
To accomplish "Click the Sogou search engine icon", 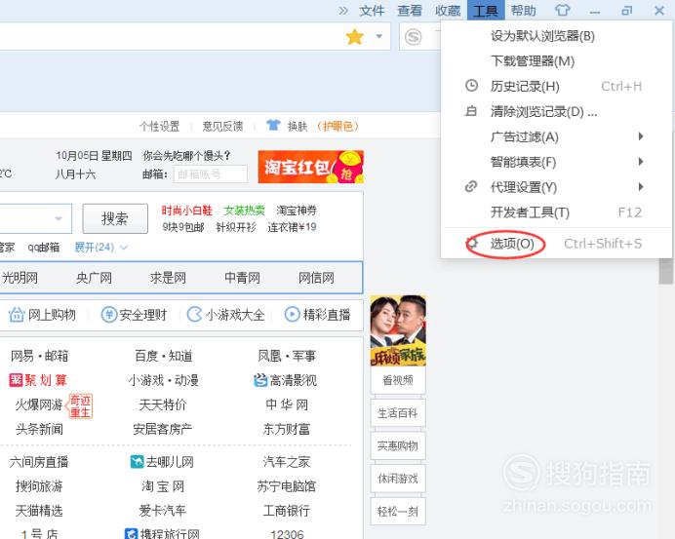I will click(414, 37).
